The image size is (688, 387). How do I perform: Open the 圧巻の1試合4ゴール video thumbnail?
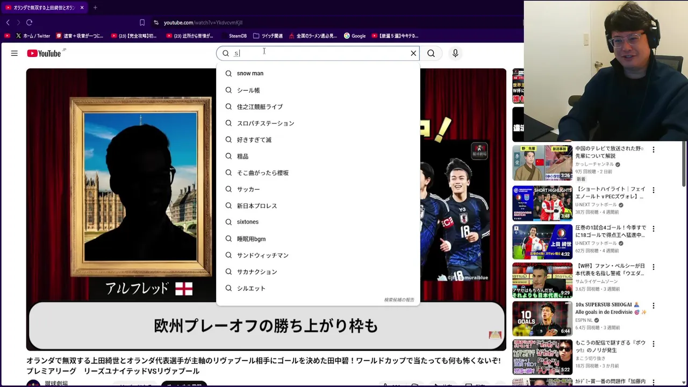(x=542, y=242)
